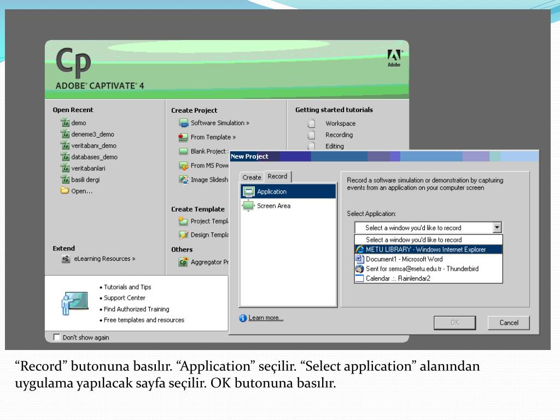560x420 pixels.
Task: Switch to the Record tab
Action: click(277, 177)
